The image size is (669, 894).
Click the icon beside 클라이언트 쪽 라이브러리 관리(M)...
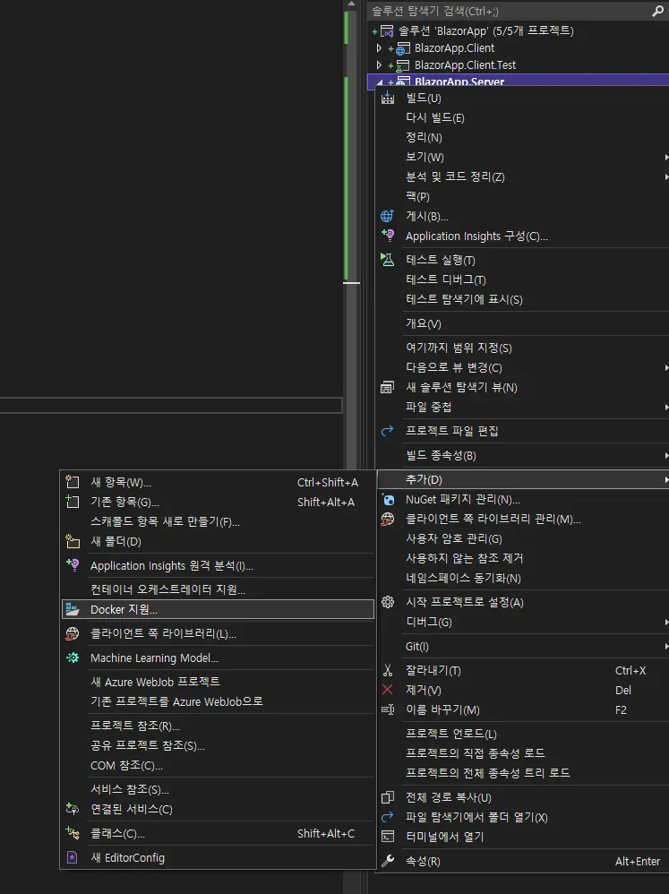click(x=388, y=519)
